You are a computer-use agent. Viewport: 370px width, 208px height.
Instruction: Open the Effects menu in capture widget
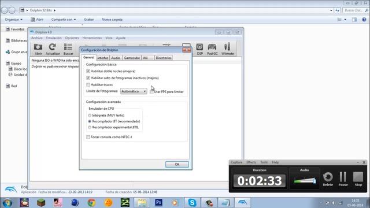point(251,162)
